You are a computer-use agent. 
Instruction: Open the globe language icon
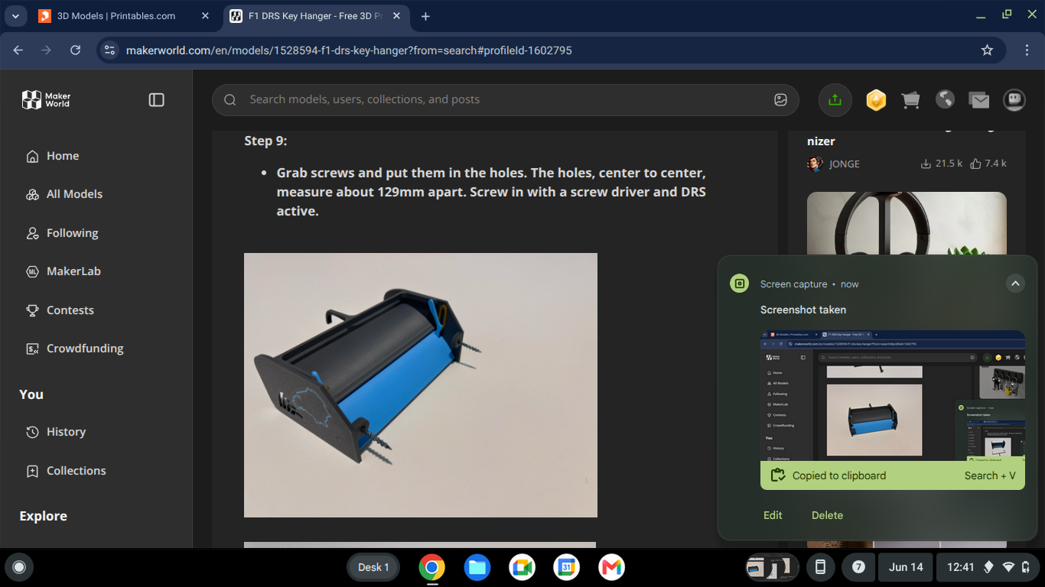tap(945, 99)
